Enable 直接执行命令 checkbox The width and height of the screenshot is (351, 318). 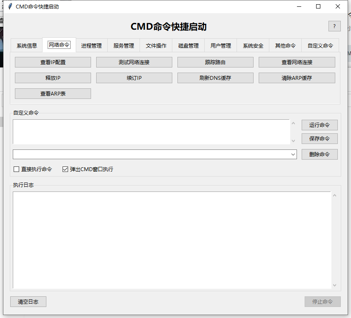(x=16, y=169)
